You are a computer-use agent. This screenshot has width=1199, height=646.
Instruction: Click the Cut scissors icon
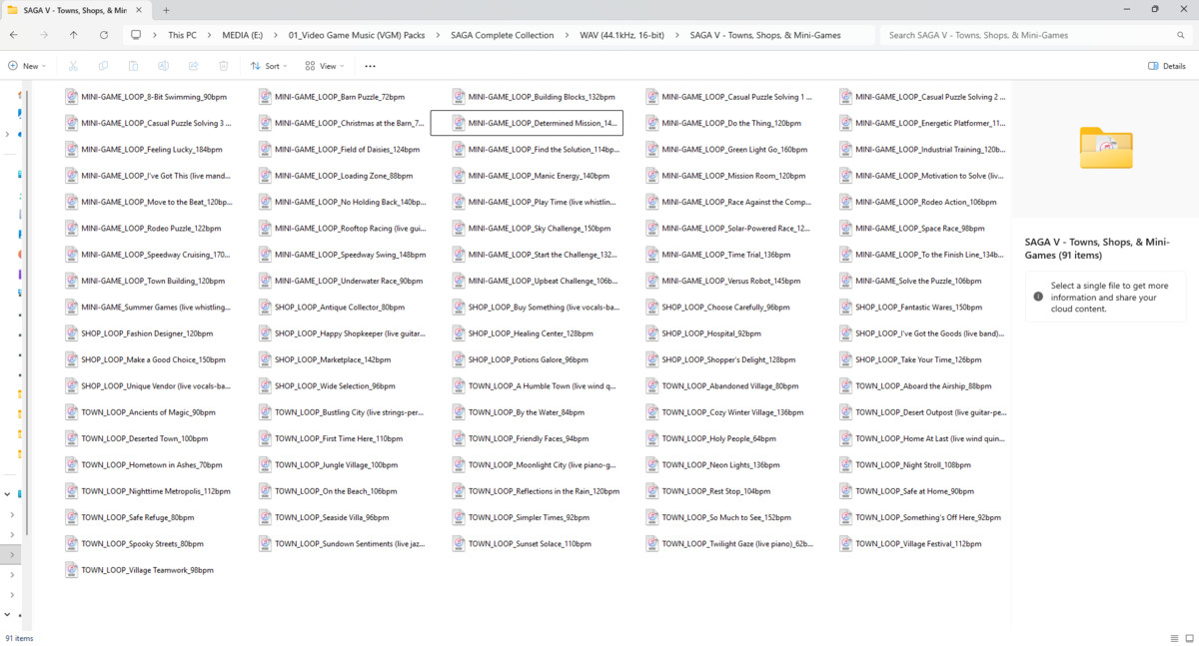tap(74, 66)
